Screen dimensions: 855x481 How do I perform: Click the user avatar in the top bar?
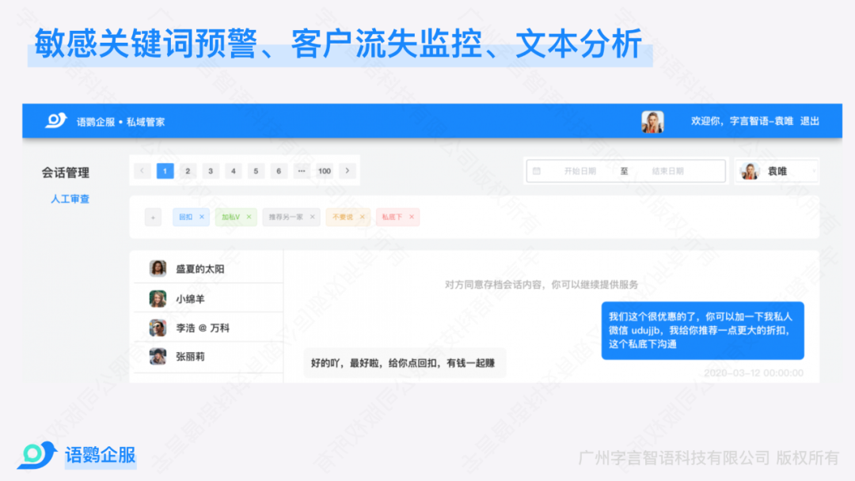coord(652,121)
